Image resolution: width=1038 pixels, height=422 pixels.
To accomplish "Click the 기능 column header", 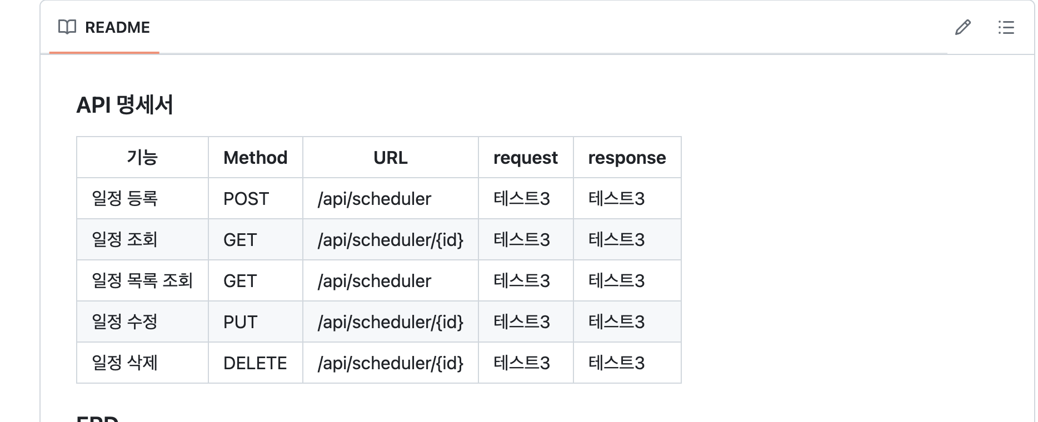I will [142, 157].
